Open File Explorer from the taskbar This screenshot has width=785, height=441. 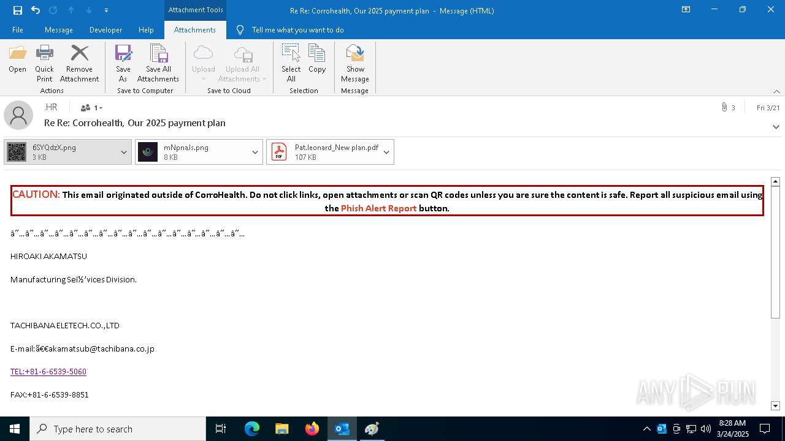281,429
